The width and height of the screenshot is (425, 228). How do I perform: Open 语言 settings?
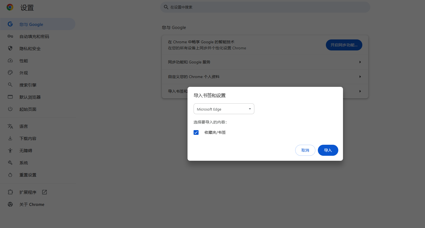pos(38,126)
